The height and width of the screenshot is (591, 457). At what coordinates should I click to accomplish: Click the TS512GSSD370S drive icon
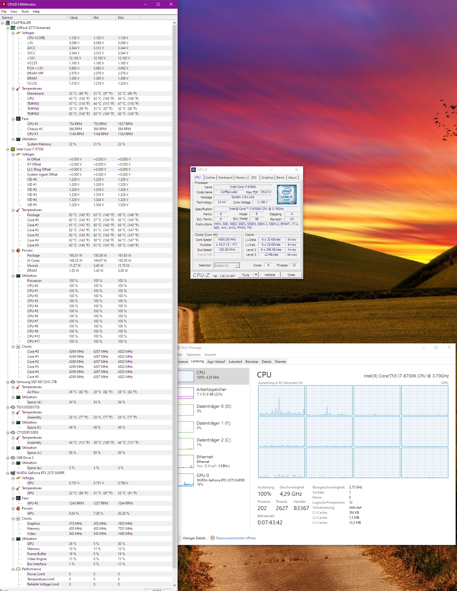(13, 407)
